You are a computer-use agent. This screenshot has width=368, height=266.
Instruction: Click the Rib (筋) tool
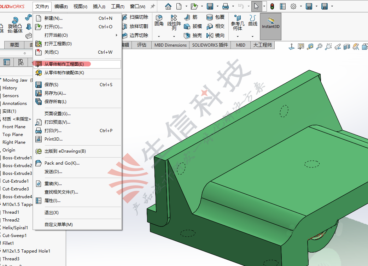click(191, 17)
